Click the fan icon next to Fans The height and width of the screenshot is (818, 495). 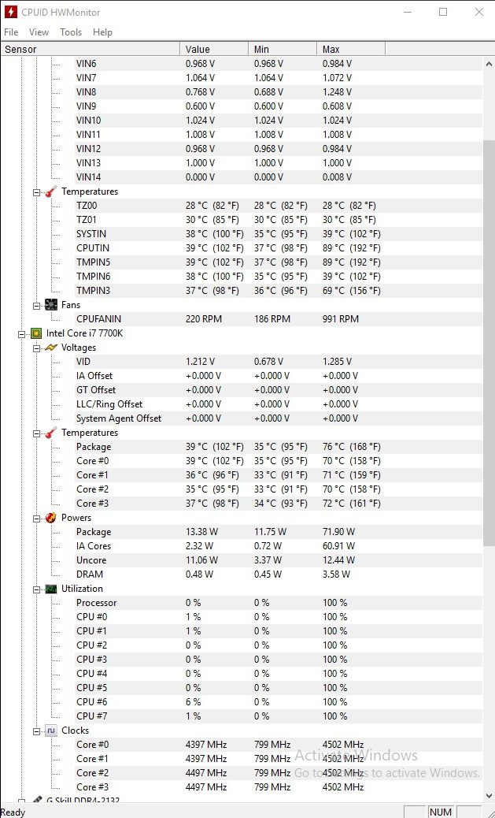[51, 305]
